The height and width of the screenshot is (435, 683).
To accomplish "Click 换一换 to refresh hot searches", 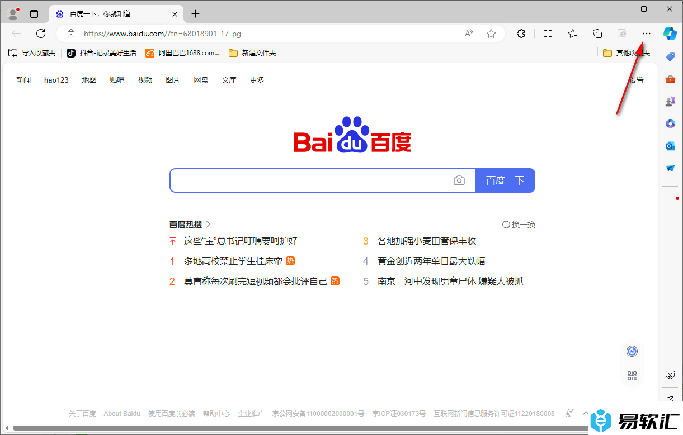I will coord(519,224).
